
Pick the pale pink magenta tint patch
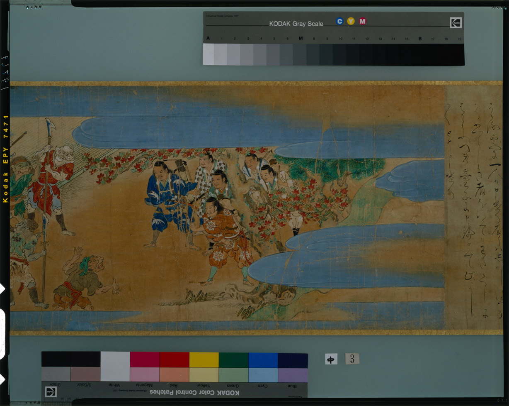click(145, 375)
